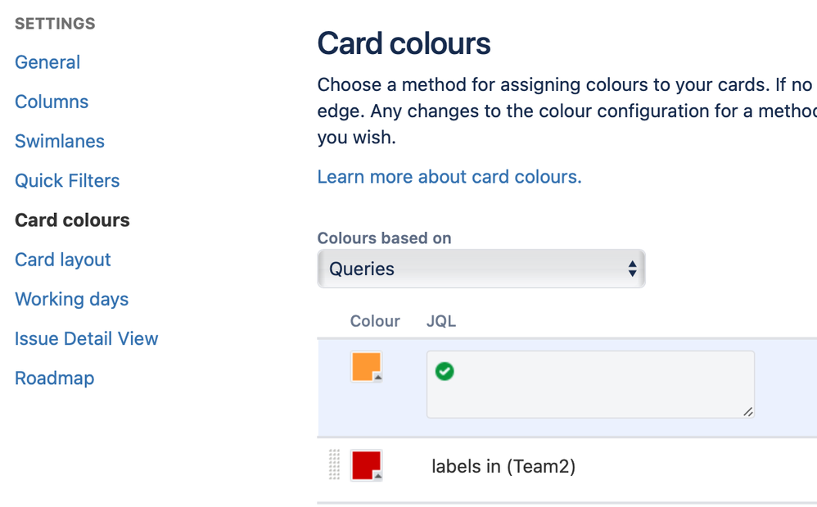Expand the Colours based on Queries dropdown
The height and width of the screenshot is (507, 817).
pos(481,269)
